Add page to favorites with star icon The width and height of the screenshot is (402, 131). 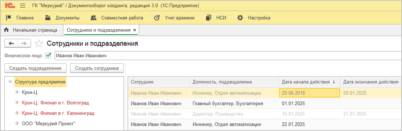[x=39, y=43]
